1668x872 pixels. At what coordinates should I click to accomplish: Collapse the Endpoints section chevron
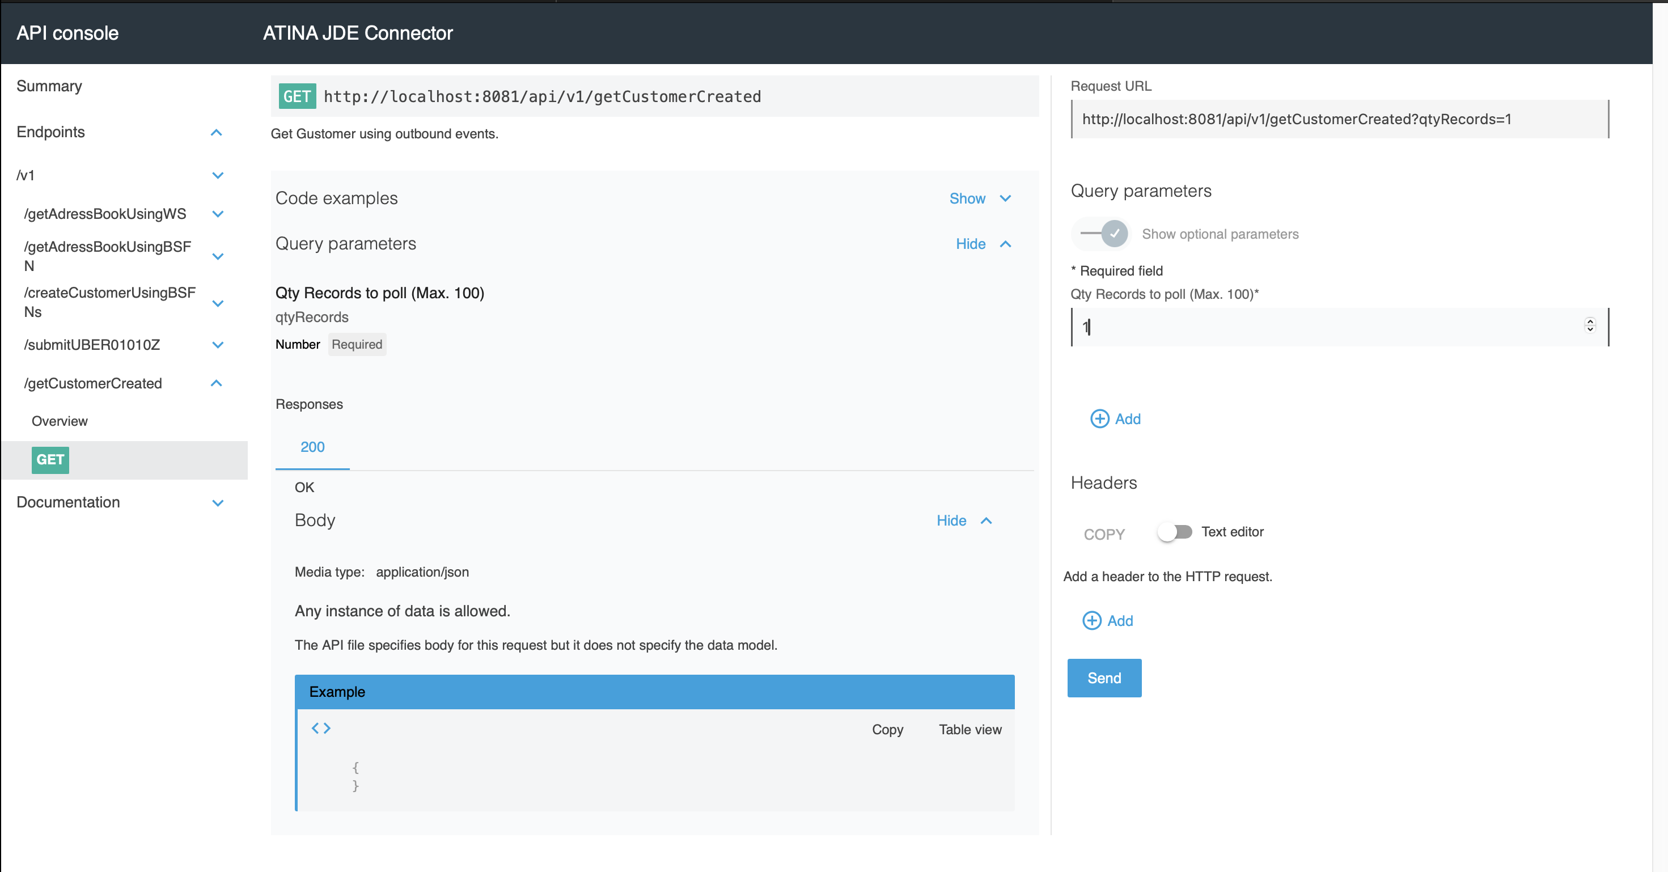click(216, 132)
